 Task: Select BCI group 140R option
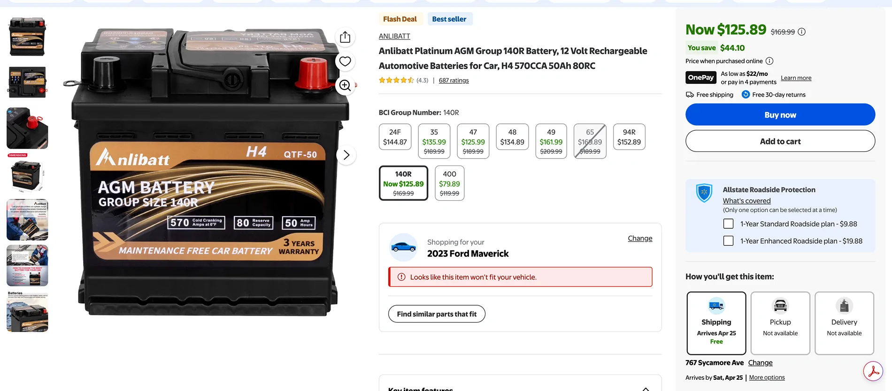403,183
